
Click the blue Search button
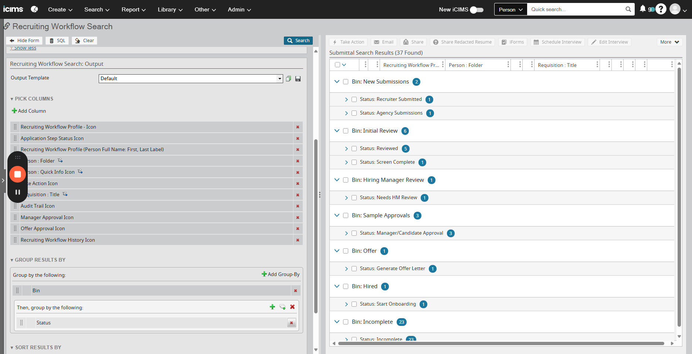click(298, 41)
